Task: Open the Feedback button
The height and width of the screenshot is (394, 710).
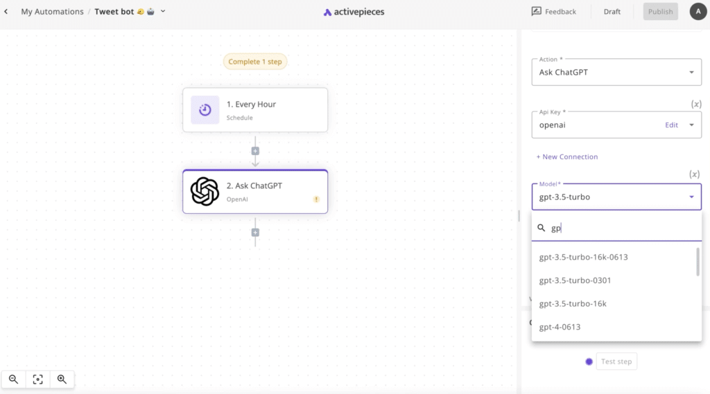Action: (554, 12)
